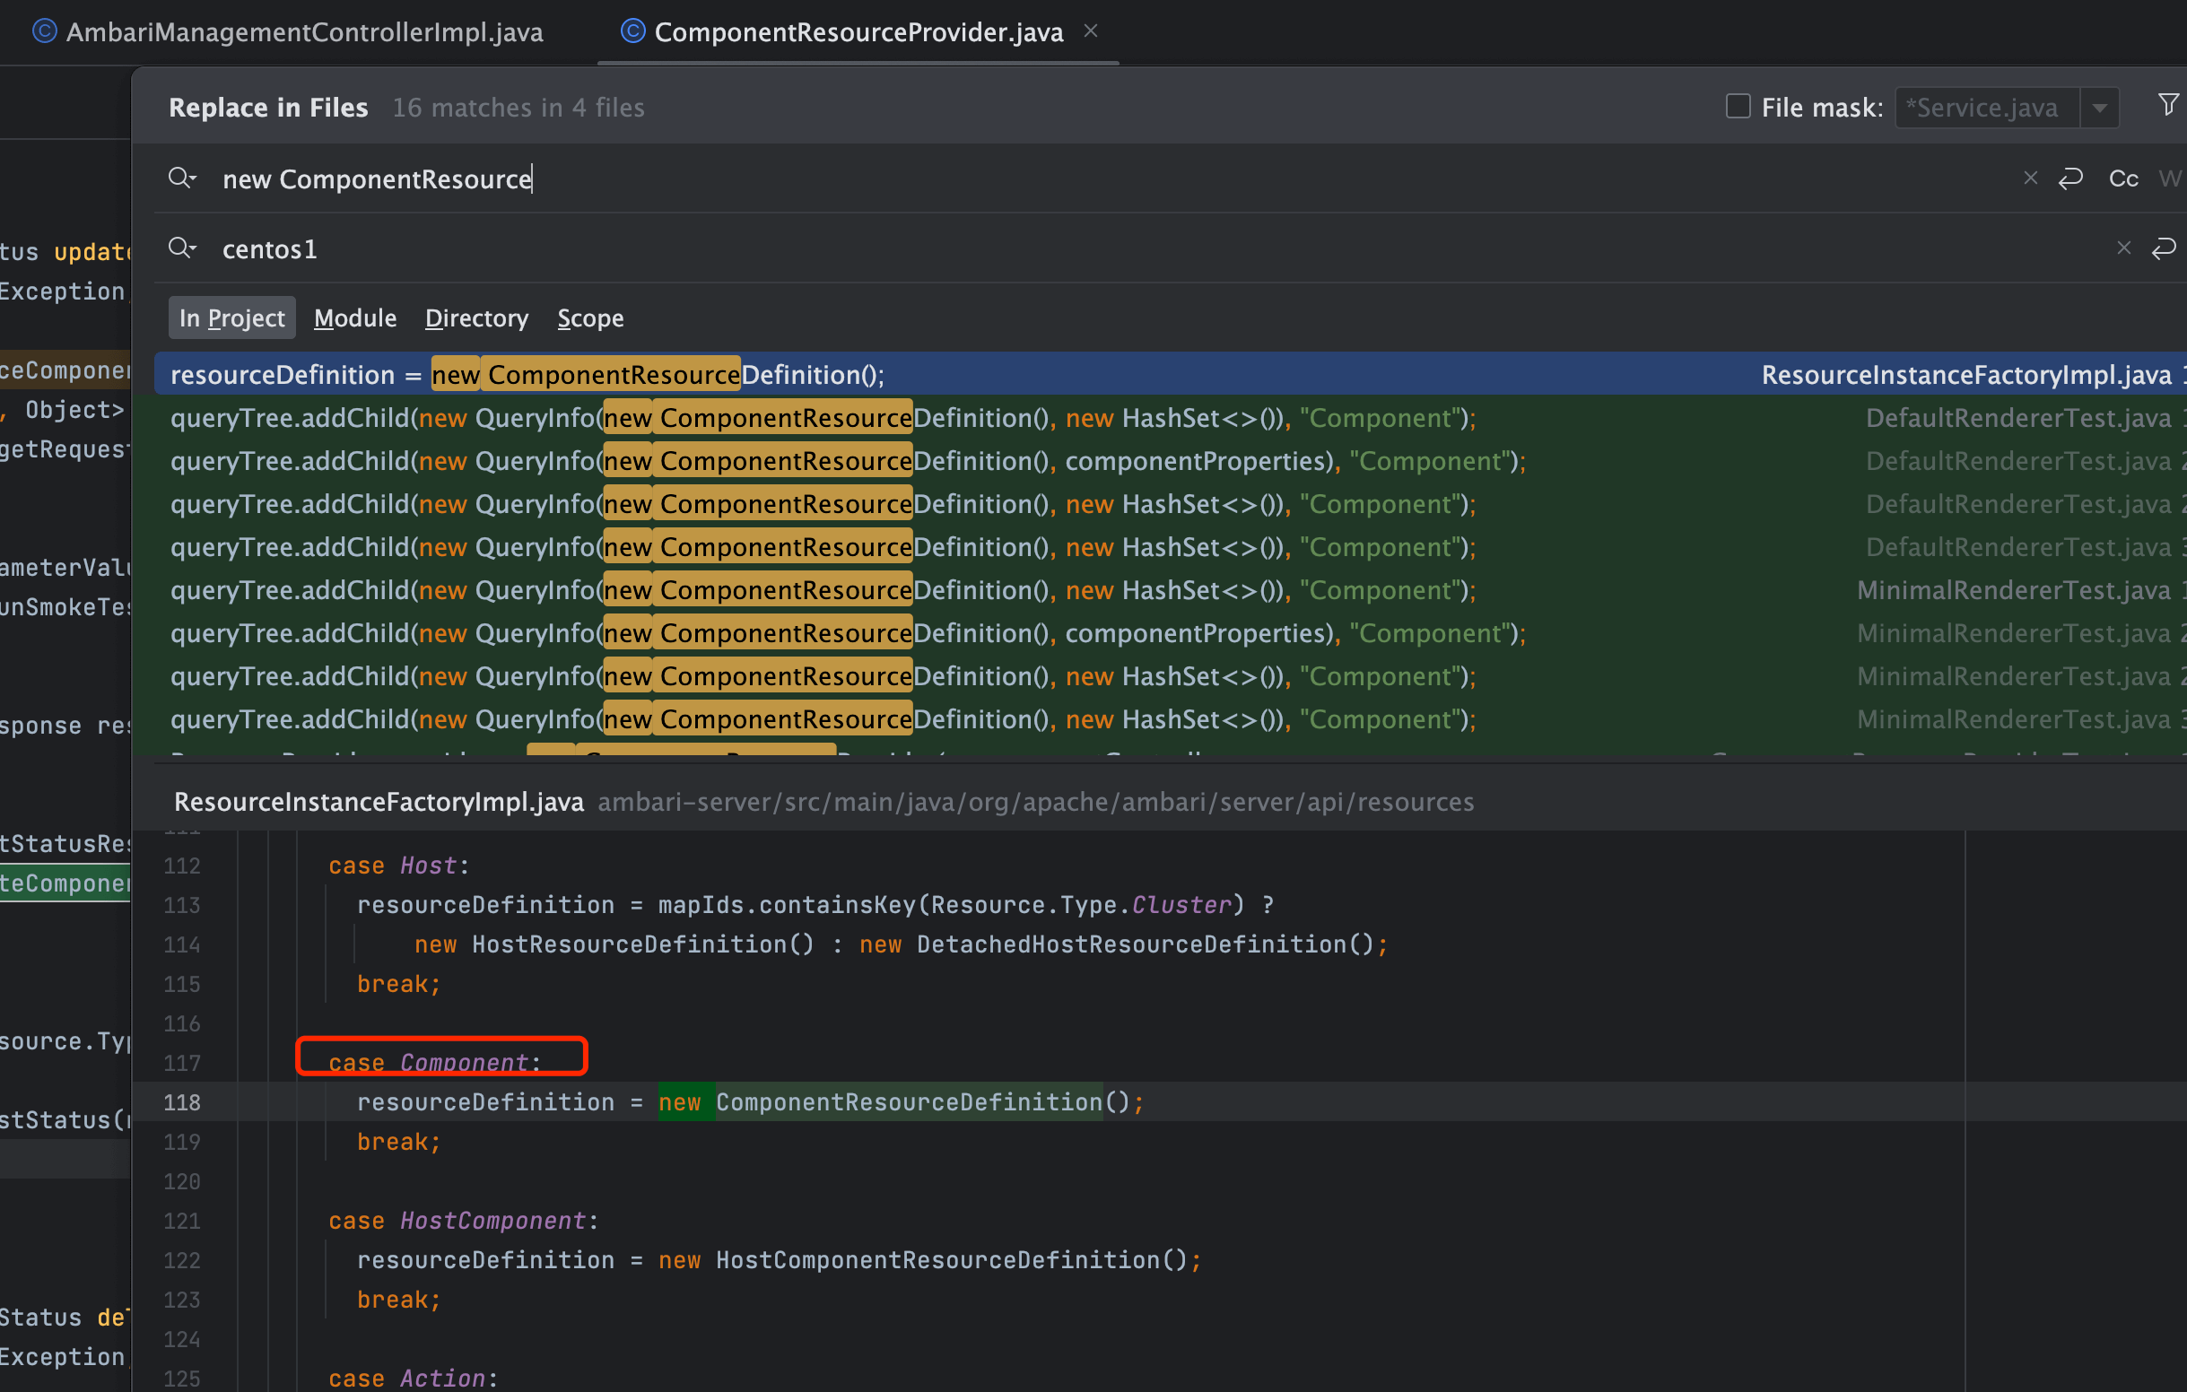Click the ResourceInstanceFactoryImpl.java preview header
This screenshot has height=1392, width=2187.
click(x=379, y=802)
